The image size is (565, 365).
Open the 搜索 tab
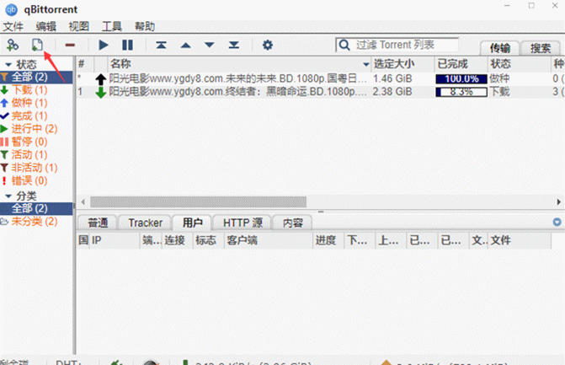(541, 48)
